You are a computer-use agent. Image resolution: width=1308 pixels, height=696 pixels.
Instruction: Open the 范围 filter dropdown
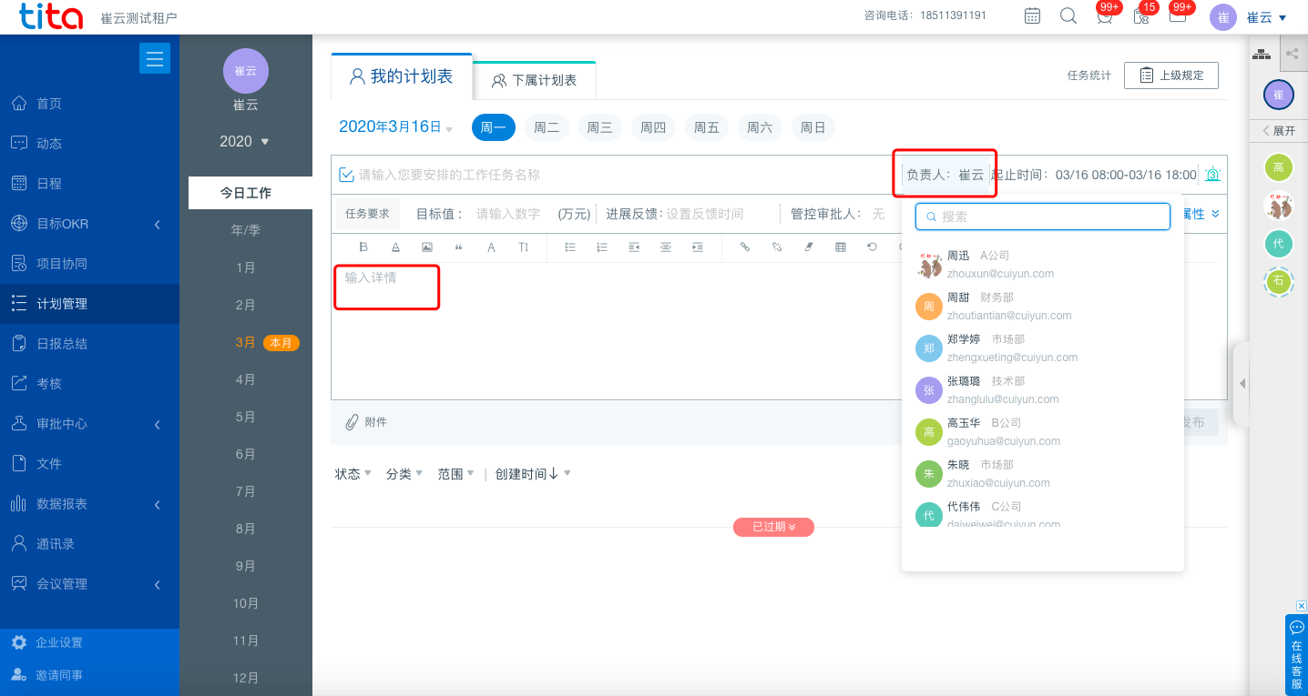[456, 474]
